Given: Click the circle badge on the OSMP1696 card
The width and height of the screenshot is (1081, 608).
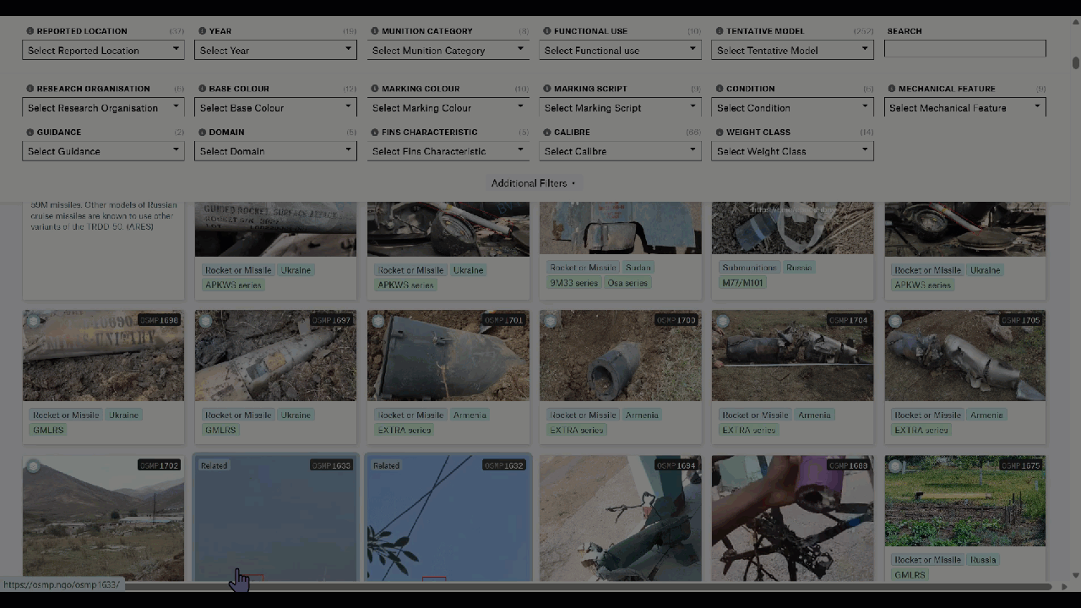Looking at the screenshot, I should tap(33, 321).
